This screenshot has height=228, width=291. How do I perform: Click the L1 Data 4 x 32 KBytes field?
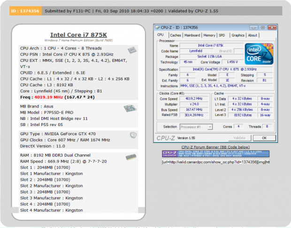(x=242, y=99)
